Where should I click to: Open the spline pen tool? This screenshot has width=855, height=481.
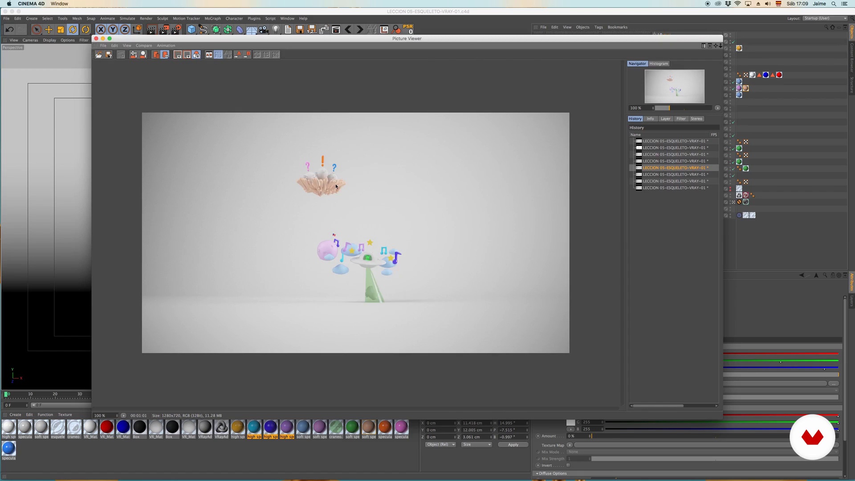[x=204, y=30]
